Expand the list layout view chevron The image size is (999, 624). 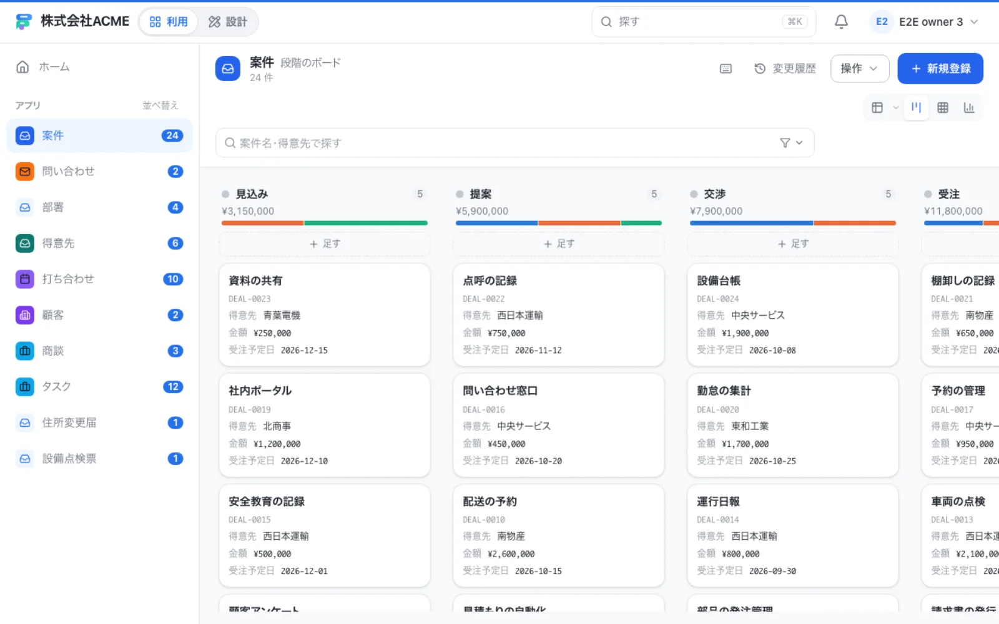[x=896, y=107]
